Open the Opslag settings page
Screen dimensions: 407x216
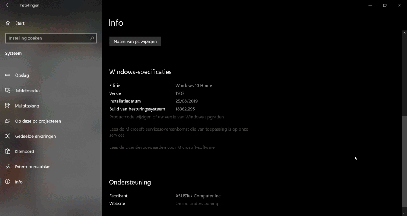pyautogui.click(x=50, y=75)
